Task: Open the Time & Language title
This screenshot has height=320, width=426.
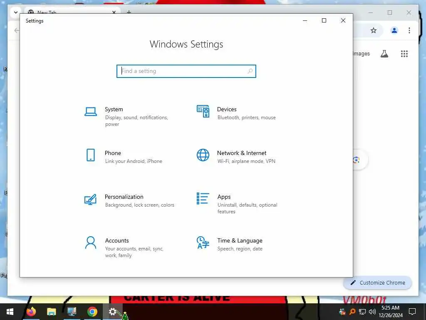Action: [x=240, y=240]
